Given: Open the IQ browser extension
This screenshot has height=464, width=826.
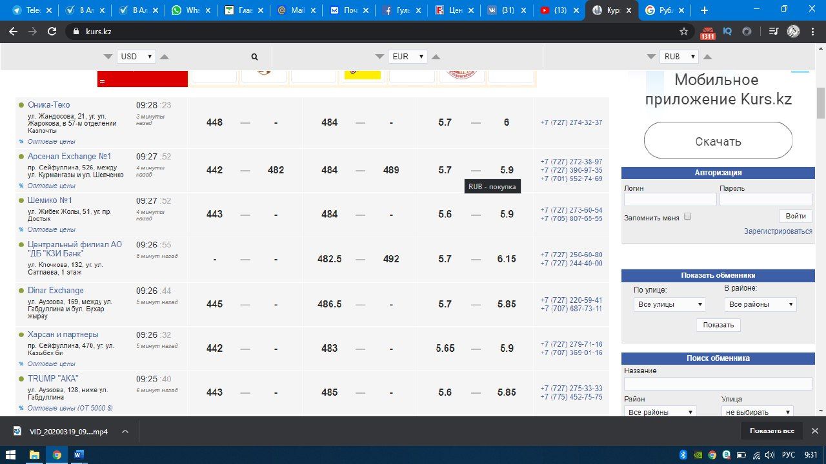Looking at the screenshot, I should [727, 31].
